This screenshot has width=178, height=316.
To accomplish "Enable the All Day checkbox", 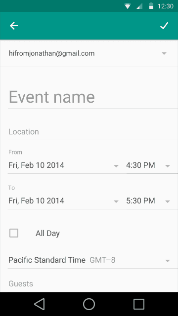I will coord(14,233).
